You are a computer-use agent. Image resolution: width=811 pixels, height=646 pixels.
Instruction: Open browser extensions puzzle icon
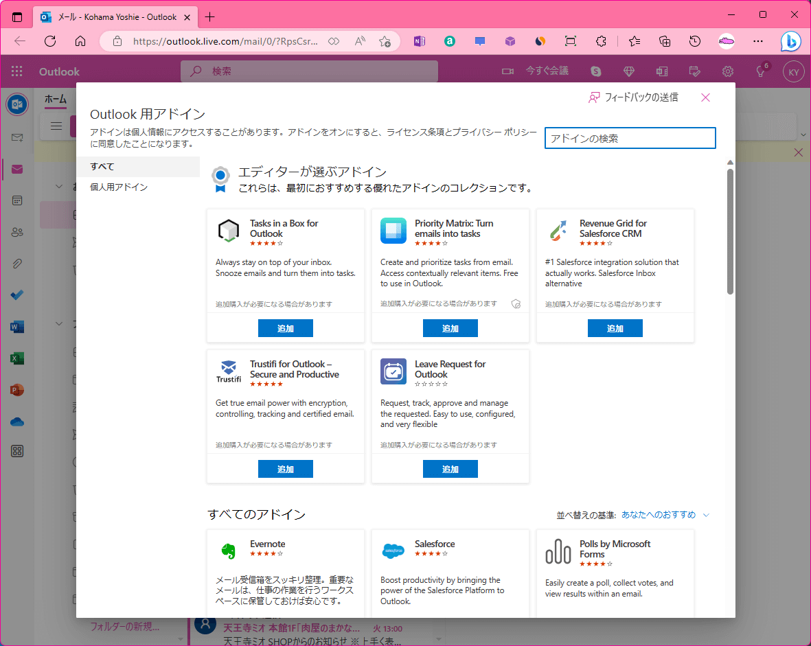pyautogui.click(x=600, y=41)
